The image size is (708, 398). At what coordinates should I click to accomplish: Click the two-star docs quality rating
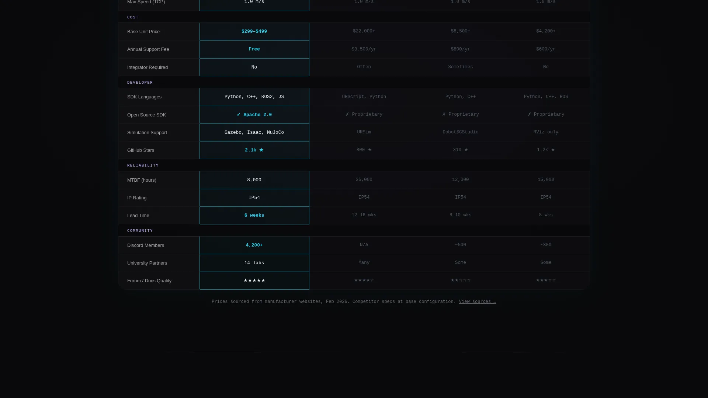coord(461,280)
